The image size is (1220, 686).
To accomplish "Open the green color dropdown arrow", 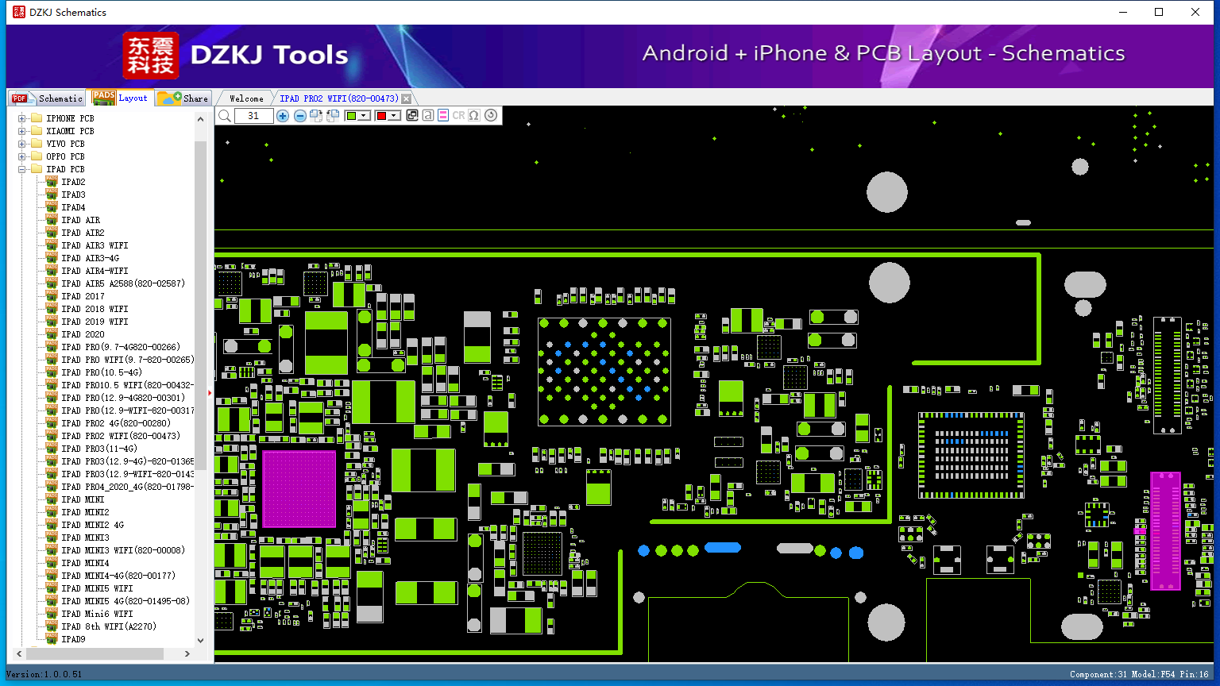I will coord(364,116).
